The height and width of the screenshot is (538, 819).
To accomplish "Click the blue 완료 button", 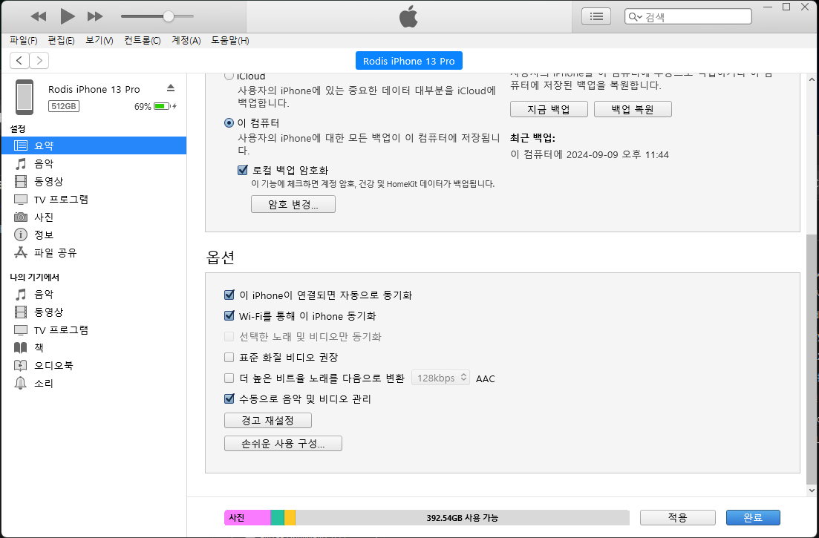I will (x=753, y=518).
